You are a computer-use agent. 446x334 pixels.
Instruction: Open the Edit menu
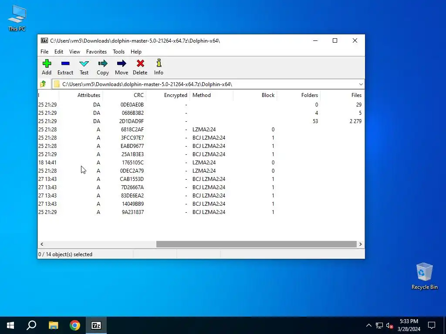(59, 52)
